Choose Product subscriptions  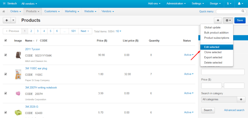[x=216, y=38]
